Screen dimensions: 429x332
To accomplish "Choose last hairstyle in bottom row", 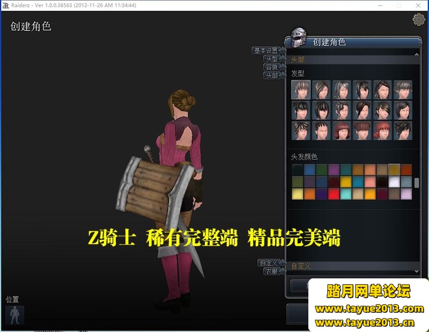I will pyautogui.click(x=403, y=130).
